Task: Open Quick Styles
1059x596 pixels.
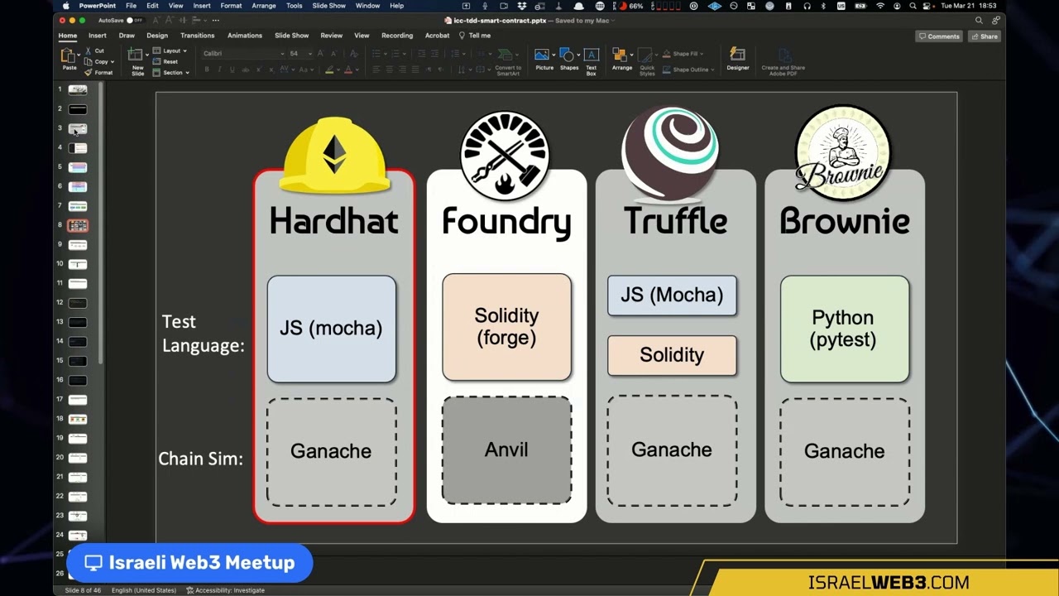Action: click(x=647, y=61)
